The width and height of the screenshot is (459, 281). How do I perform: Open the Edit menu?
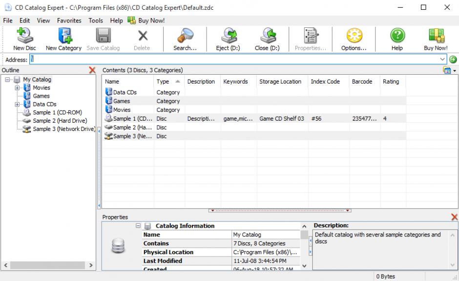(24, 21)
